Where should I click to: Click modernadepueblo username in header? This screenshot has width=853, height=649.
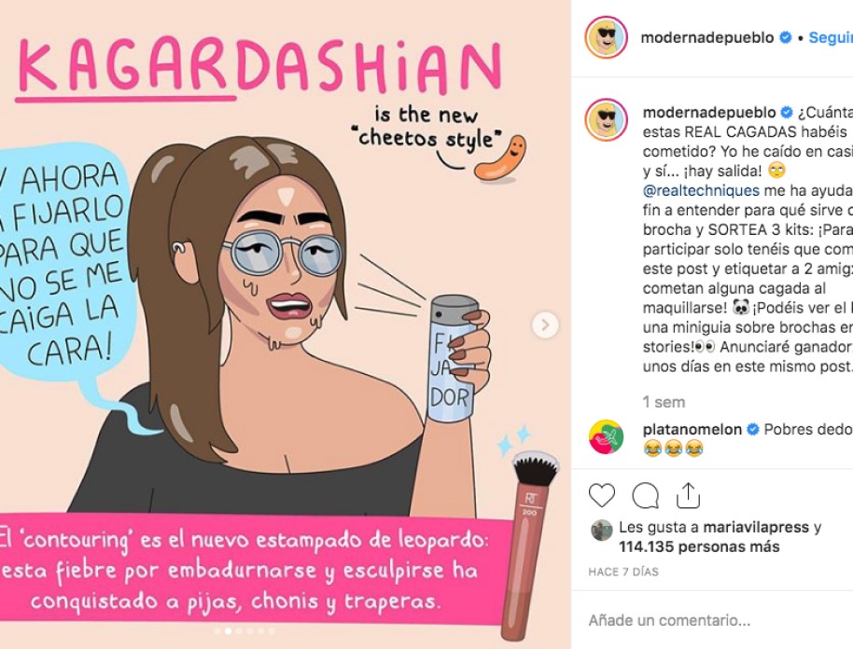coord(707,37)
